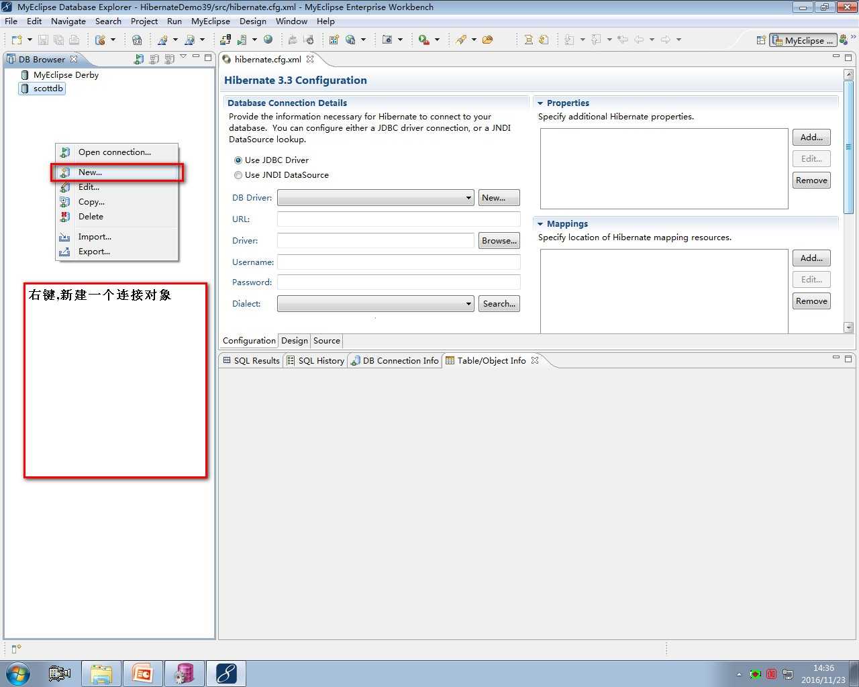Click the Browse... button beside Driver field
Image resolution: width=859 pixels, height=687 pixels.
[499, 241]
